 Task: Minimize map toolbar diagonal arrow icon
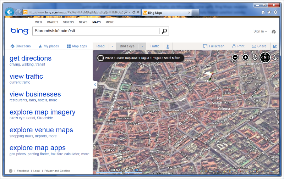point(275,46)
